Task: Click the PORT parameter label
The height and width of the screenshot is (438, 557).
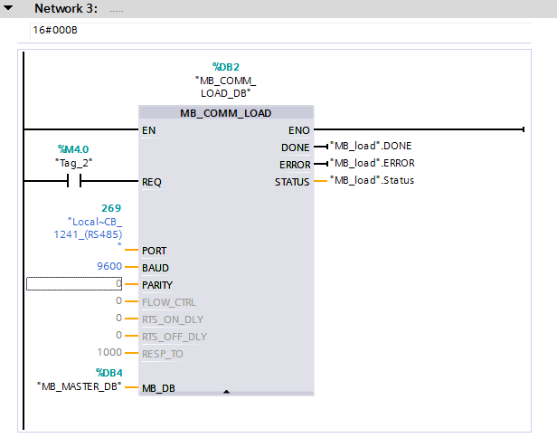Action: 154,251
